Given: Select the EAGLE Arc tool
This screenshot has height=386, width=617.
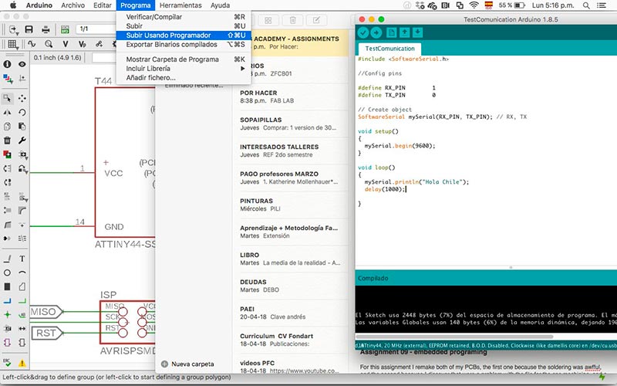Looking at the screenshot, I should (x=22, y=273).
